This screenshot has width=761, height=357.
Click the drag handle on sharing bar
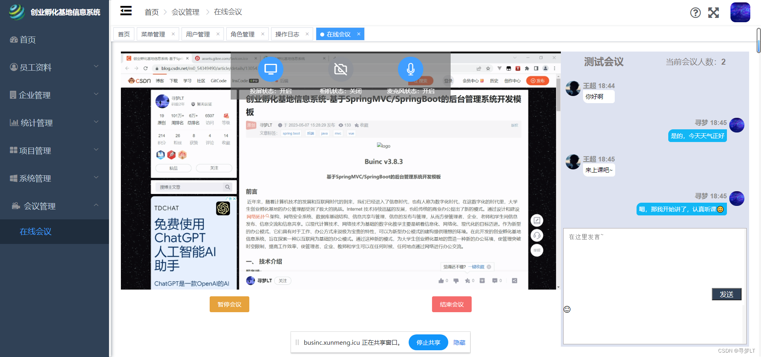tap(297, 342)
